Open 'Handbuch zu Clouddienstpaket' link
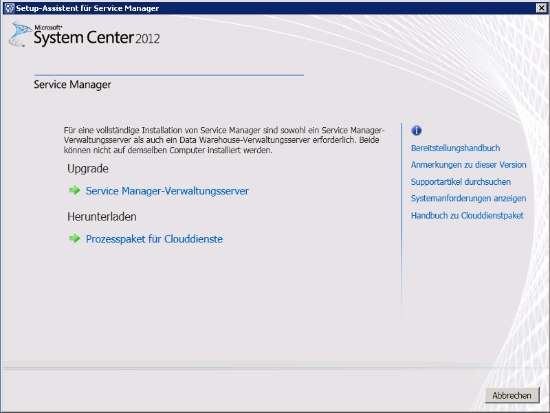The width and height of the screenshot is (550, 413). pos(467,216)
